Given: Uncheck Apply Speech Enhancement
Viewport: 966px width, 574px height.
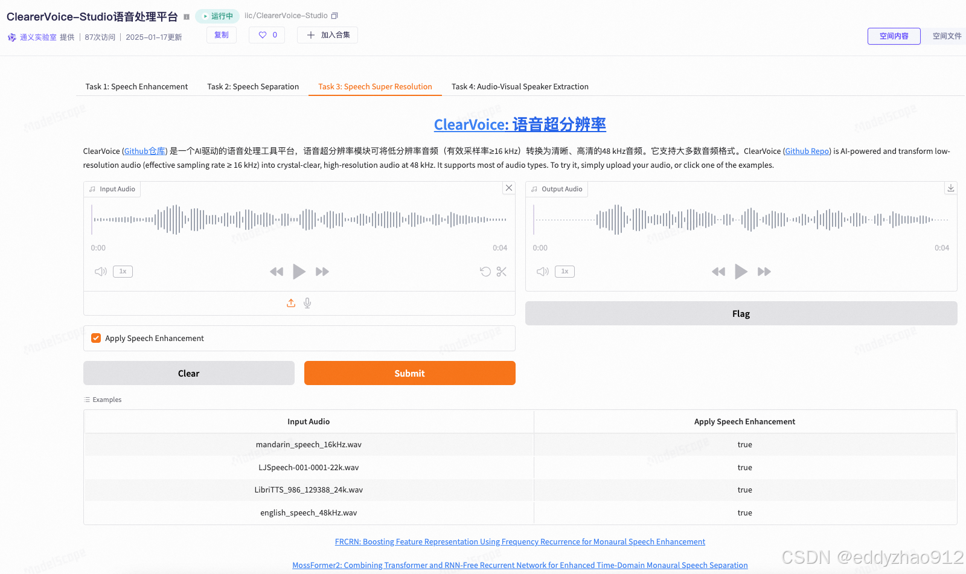Looking at the screenshot, I should (96, 338).
